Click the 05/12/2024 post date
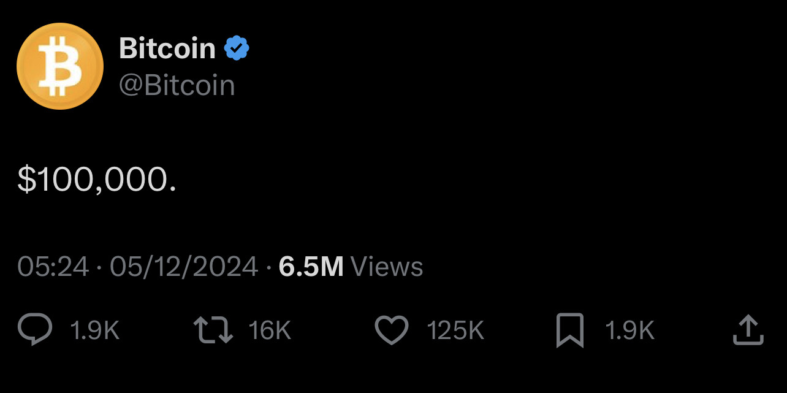 (184, 267)
